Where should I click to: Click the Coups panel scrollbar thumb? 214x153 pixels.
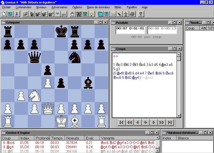click(x=179, y=59)
